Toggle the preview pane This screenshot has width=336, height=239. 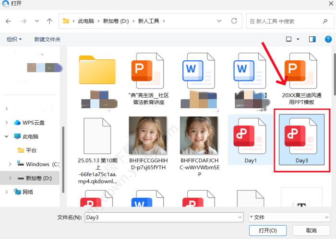pyautogui.click(x=312, y=39)
